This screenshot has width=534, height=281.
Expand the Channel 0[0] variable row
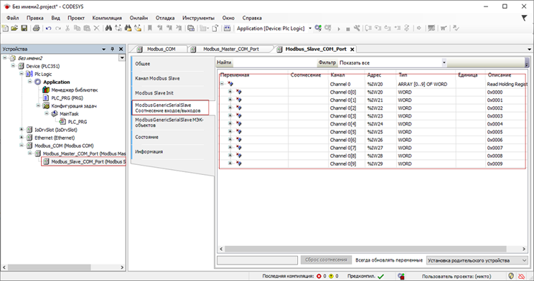click(230, 92)
